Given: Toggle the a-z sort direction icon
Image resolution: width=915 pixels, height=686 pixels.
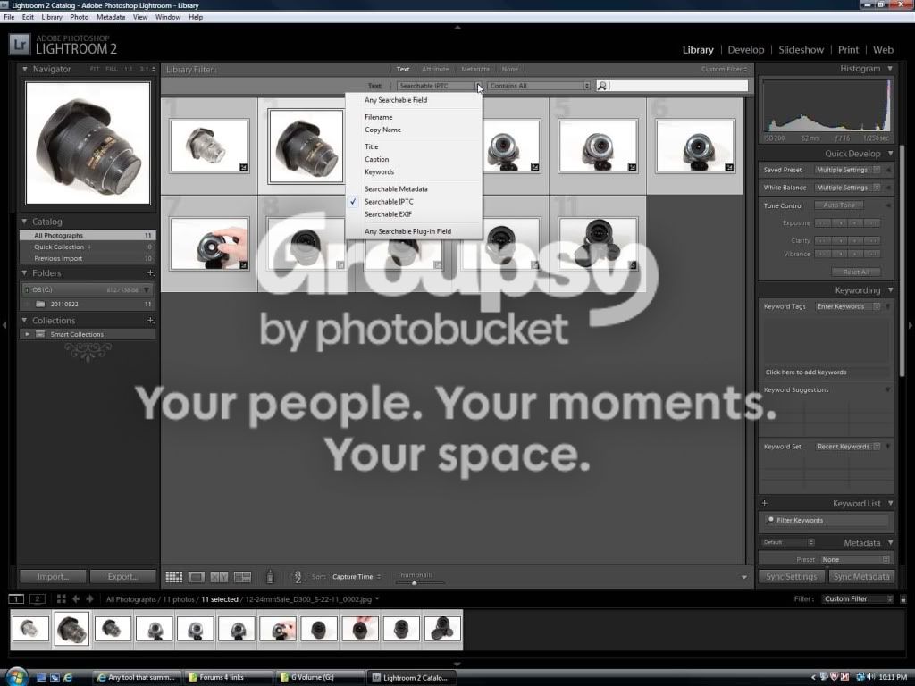Looking at the screenshot, I should (x=298, y=577).
